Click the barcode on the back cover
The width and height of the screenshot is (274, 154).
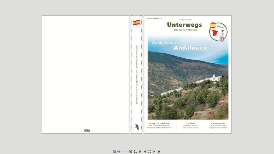(x=87, y=131)
